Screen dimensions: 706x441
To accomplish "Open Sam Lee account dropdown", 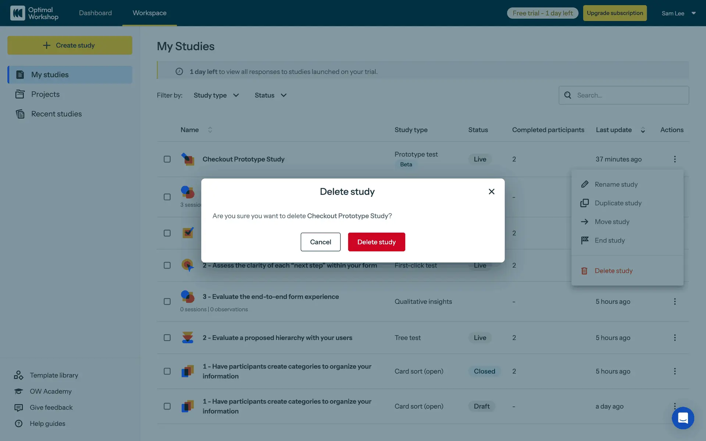I will click(678, 13).
